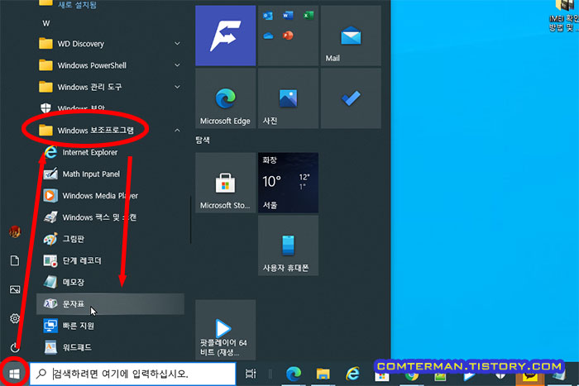Expand Windows 관리 도구 chevron arrow
Screen dimensions: 579x386
pos(177,87)
